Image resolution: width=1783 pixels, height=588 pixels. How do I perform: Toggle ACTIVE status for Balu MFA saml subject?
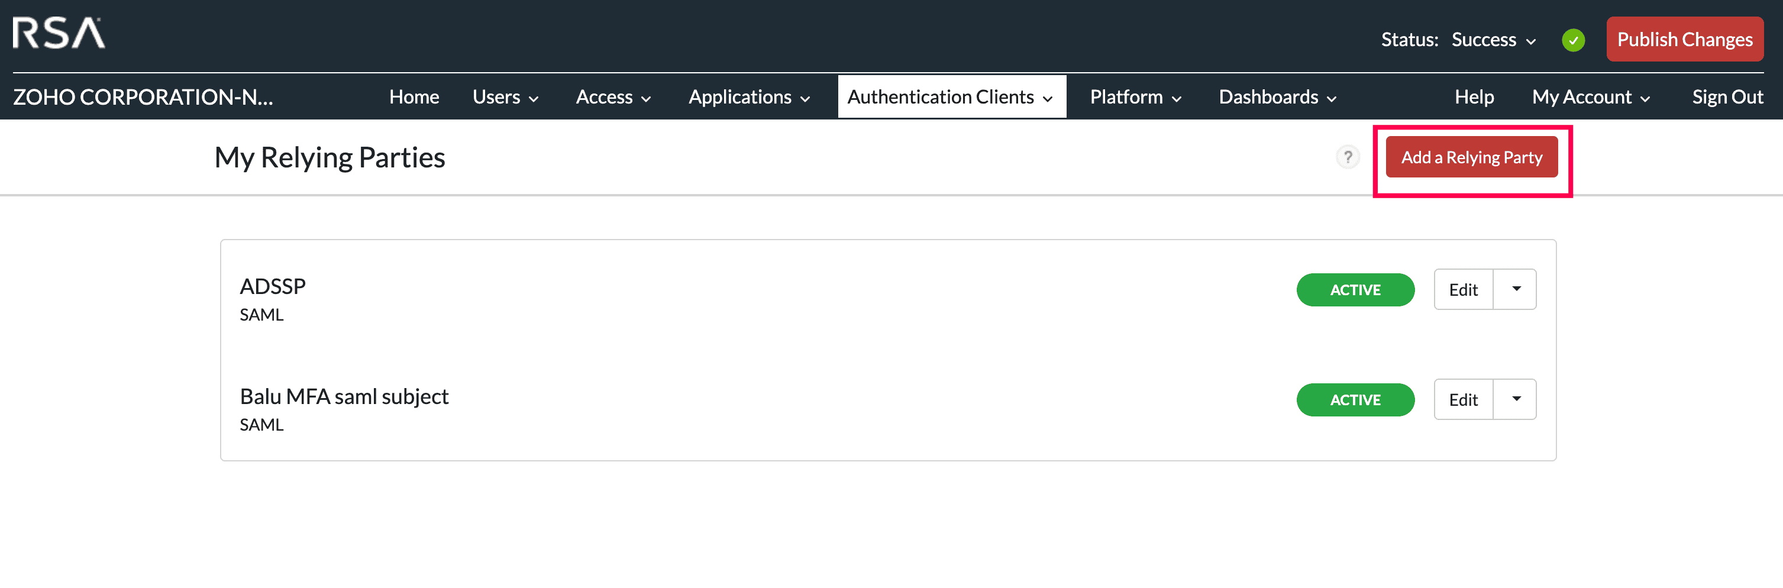click(1355, 399)
